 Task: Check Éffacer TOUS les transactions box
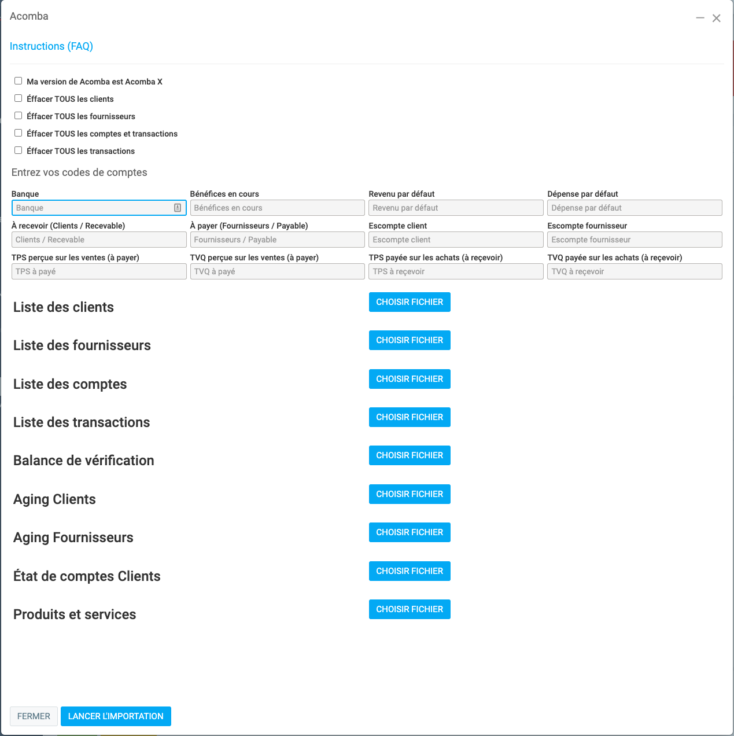pos(19,150)
